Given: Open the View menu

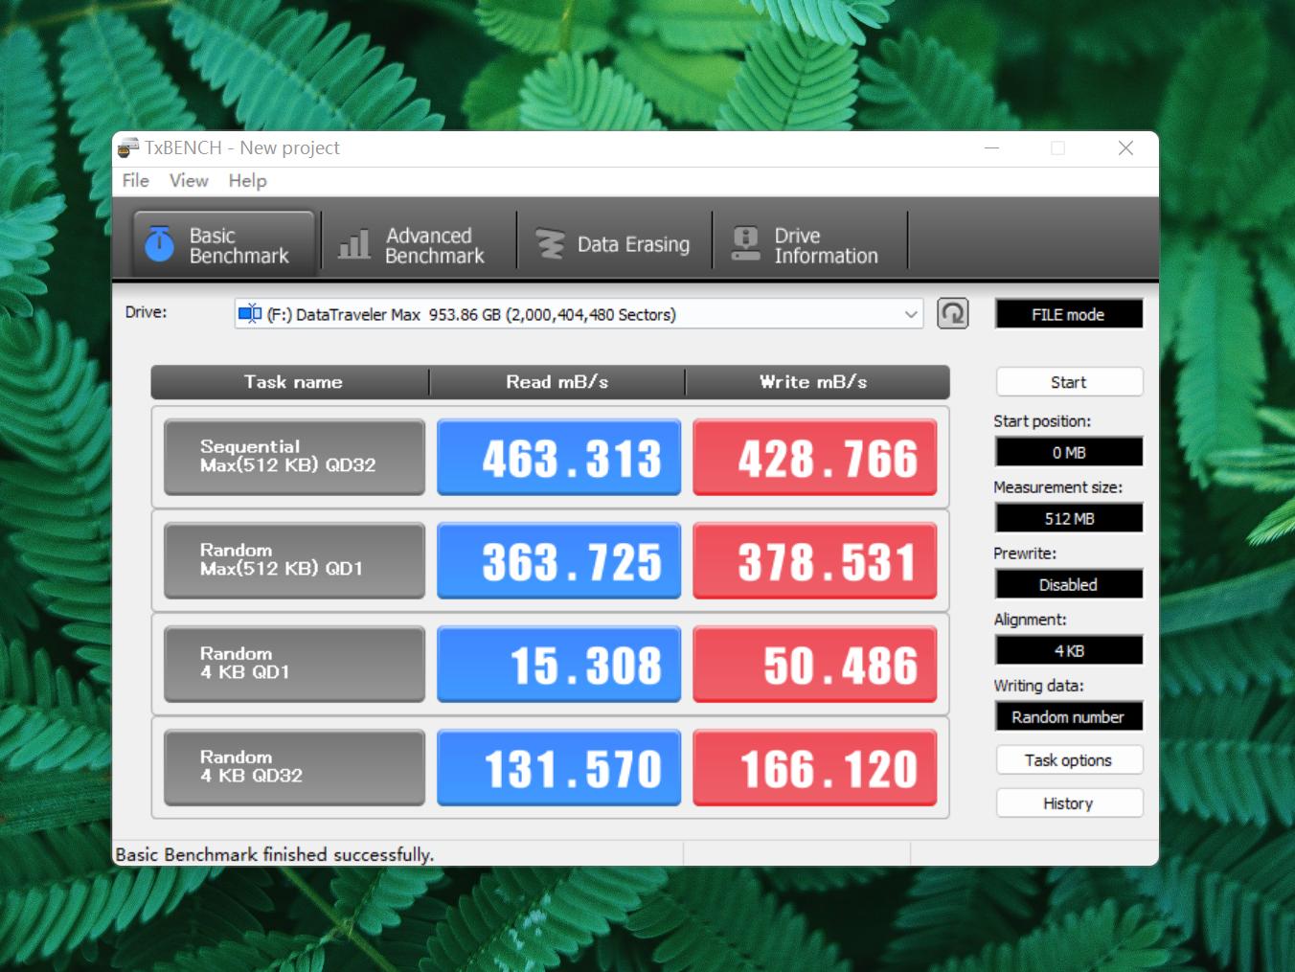Looking at the screenshot, I should [189, 181].
